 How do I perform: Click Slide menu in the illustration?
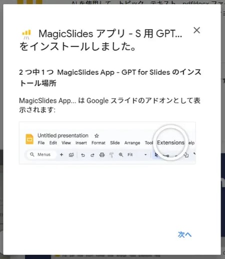[x=115, y=143]
